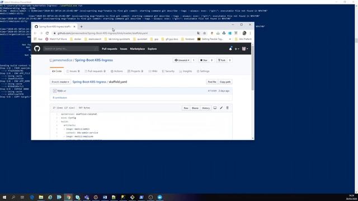Open a new browser tab
Image resolution: width=358 pixels, height=201 pixels.
81,27
